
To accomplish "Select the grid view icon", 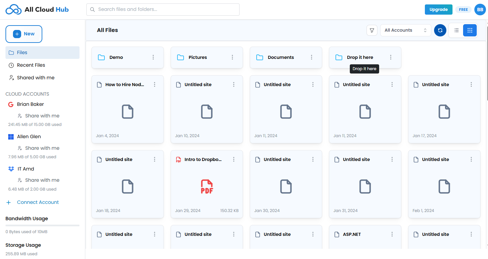I will [470, 30].
